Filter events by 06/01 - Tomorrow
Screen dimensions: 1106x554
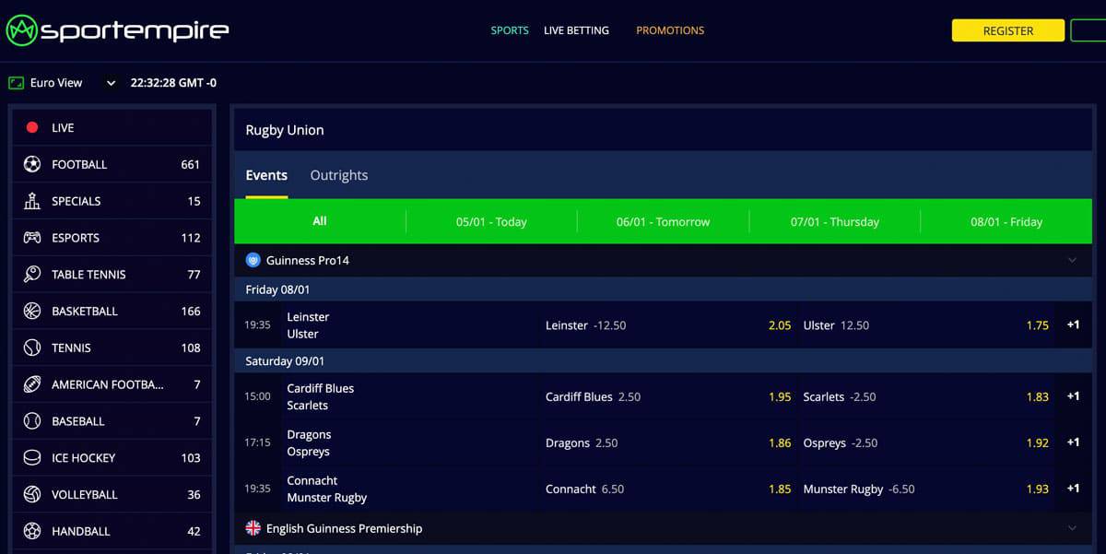click(x=664, y=221)
